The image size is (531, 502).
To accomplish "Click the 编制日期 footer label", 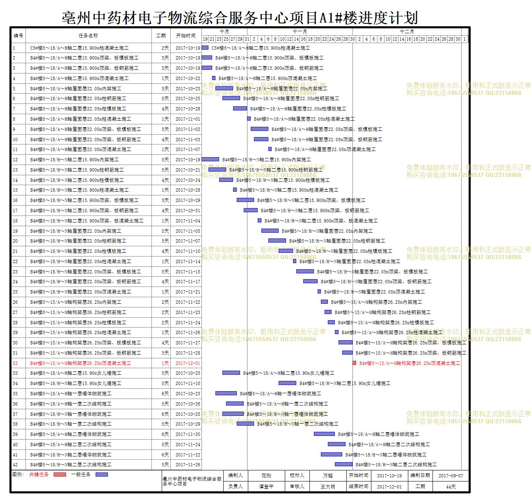I will coord(420,475).
